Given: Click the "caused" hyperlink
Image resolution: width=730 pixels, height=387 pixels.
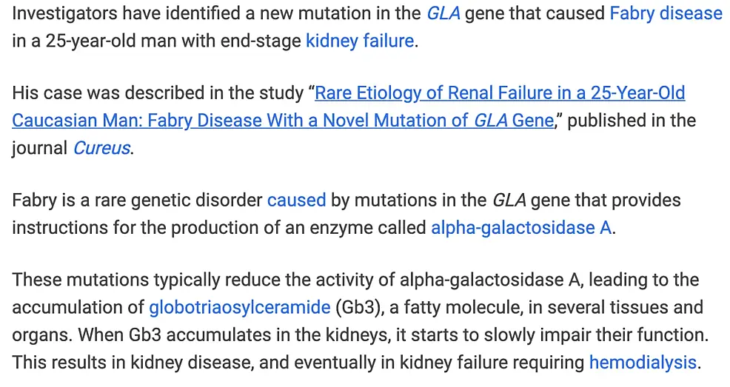Looking at the screenshot, I should [x=296, y=200].
